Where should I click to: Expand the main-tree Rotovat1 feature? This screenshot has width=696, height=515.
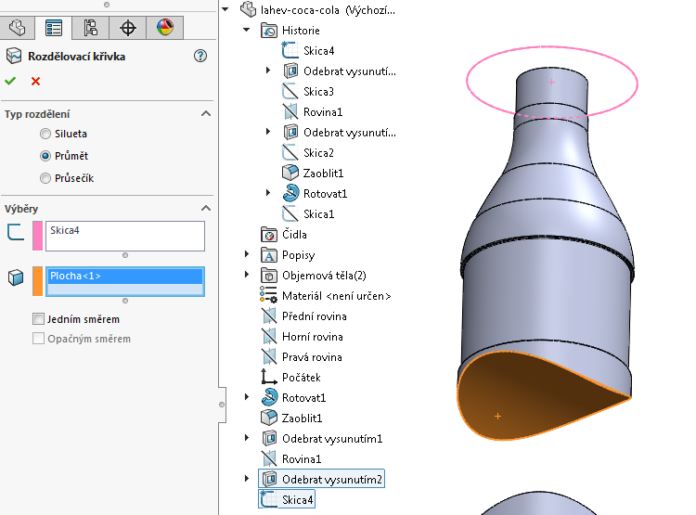pos(247,397)
